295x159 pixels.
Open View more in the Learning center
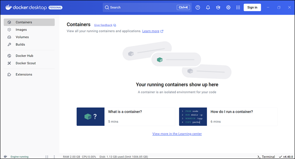(x=177, y=134)
